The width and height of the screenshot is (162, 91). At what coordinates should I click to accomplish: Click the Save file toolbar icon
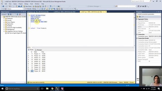pyautogui.click(x=19, y=6)
